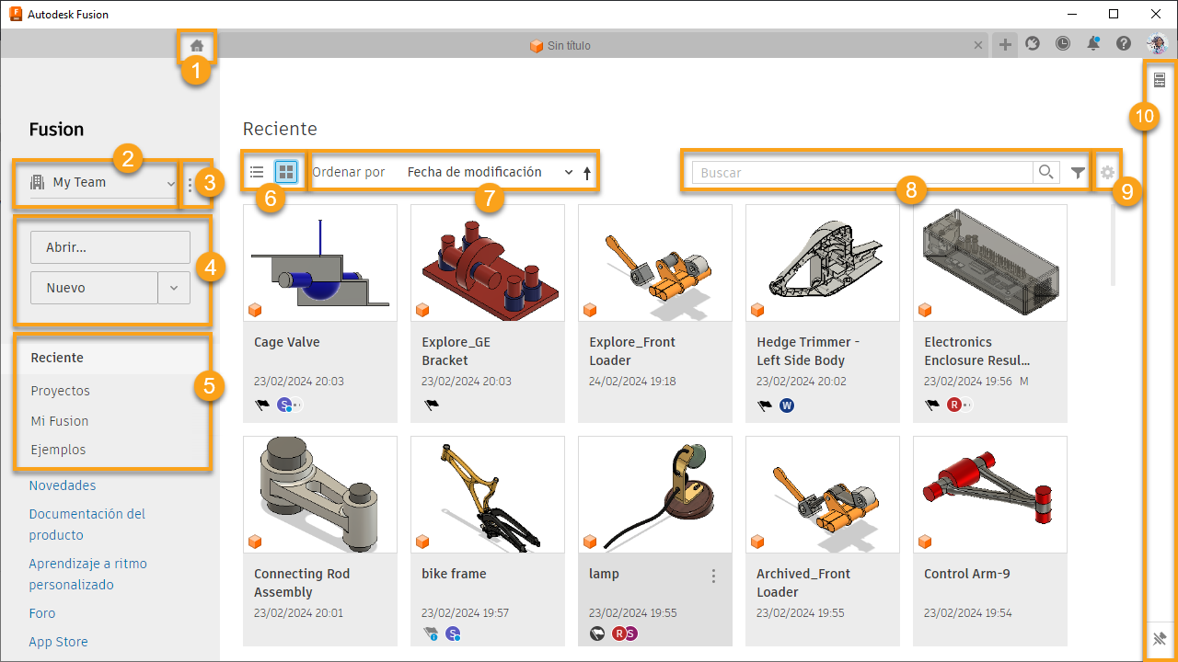Image resolution: width=1178 pixels, height=662 pixels.
Task: Open the three-dot menu beside My Team
Action: [190, 185]
